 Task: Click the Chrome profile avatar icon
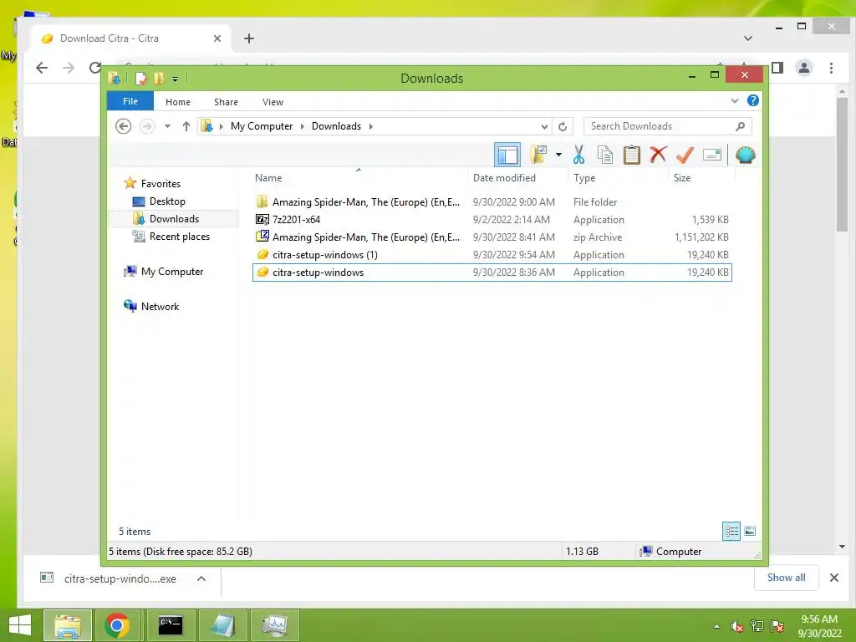pyautogui.click(x=804, y=68)
